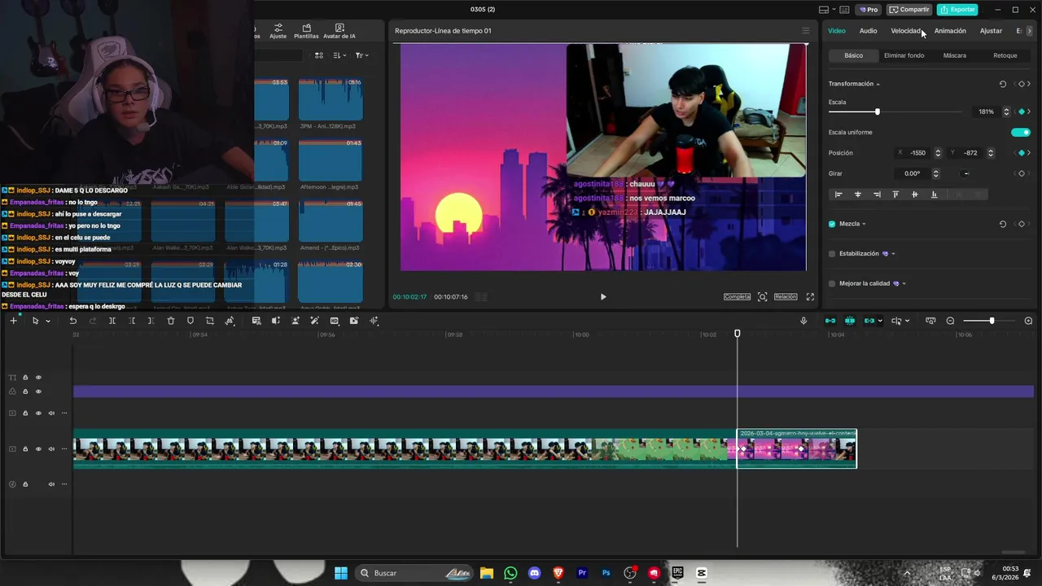The width and height of the screenshot is (1042, 586).
Task: Toggle auto snapping in timeline
Action: point(850,321)
